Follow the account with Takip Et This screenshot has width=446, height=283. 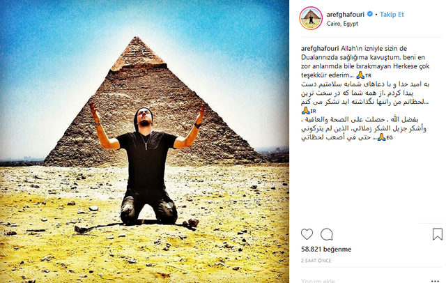392,14
